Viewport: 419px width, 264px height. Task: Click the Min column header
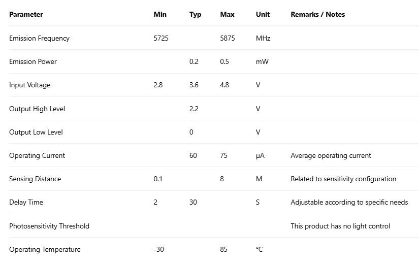[160, 15]
